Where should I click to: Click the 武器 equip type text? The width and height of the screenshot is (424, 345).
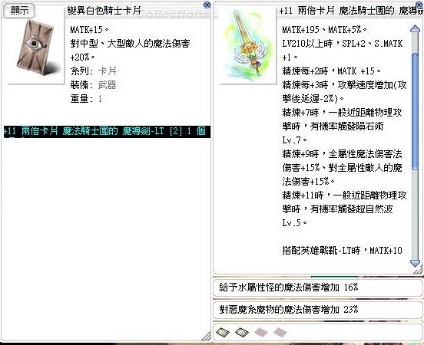tap(108, 85)
